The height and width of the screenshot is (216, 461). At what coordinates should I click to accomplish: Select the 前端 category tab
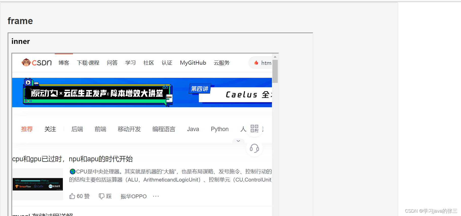point(100,129)
